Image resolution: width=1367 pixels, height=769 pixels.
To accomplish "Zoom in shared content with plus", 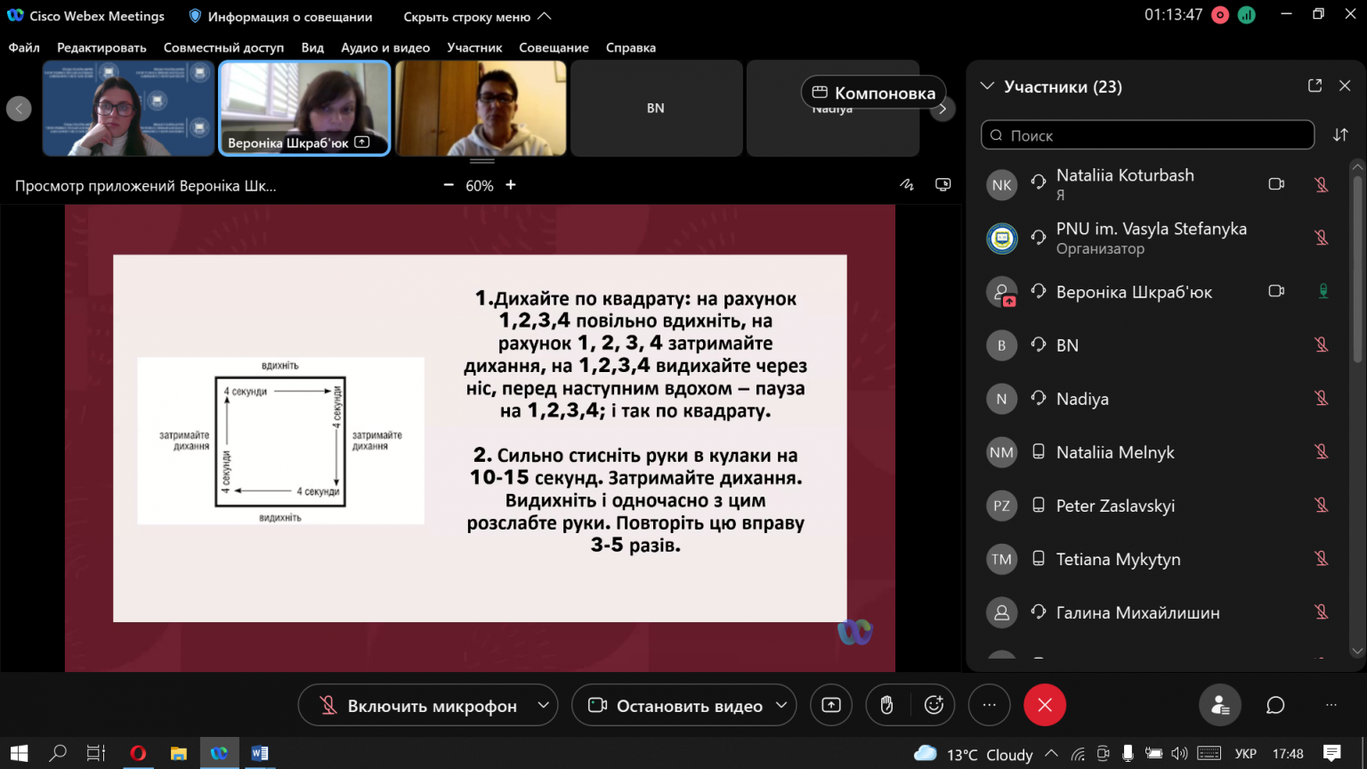I will point(511,185).
